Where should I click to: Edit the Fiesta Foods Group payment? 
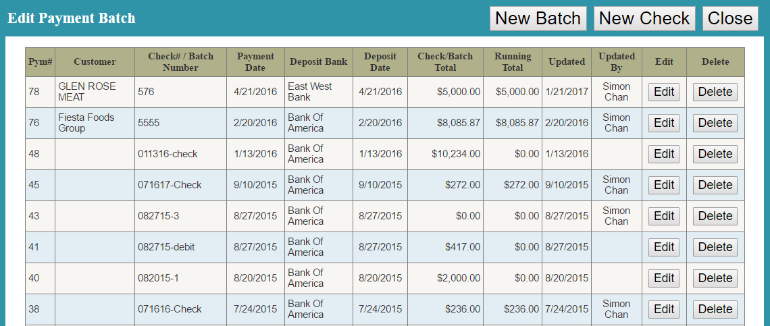[x=664, y=123]
